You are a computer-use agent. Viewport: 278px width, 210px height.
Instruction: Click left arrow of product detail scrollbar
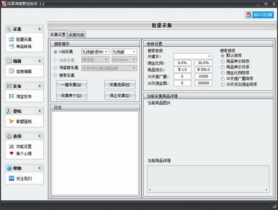(x=150, y=189)
